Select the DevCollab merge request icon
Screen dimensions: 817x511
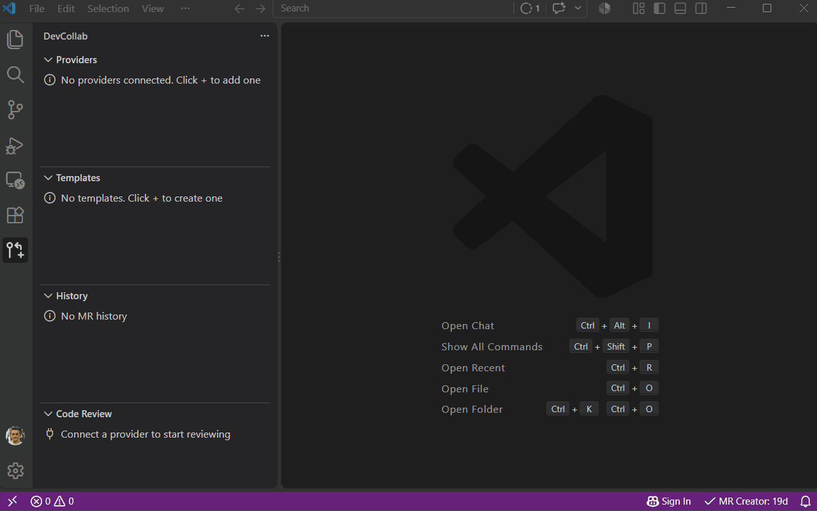click(15, 250)
